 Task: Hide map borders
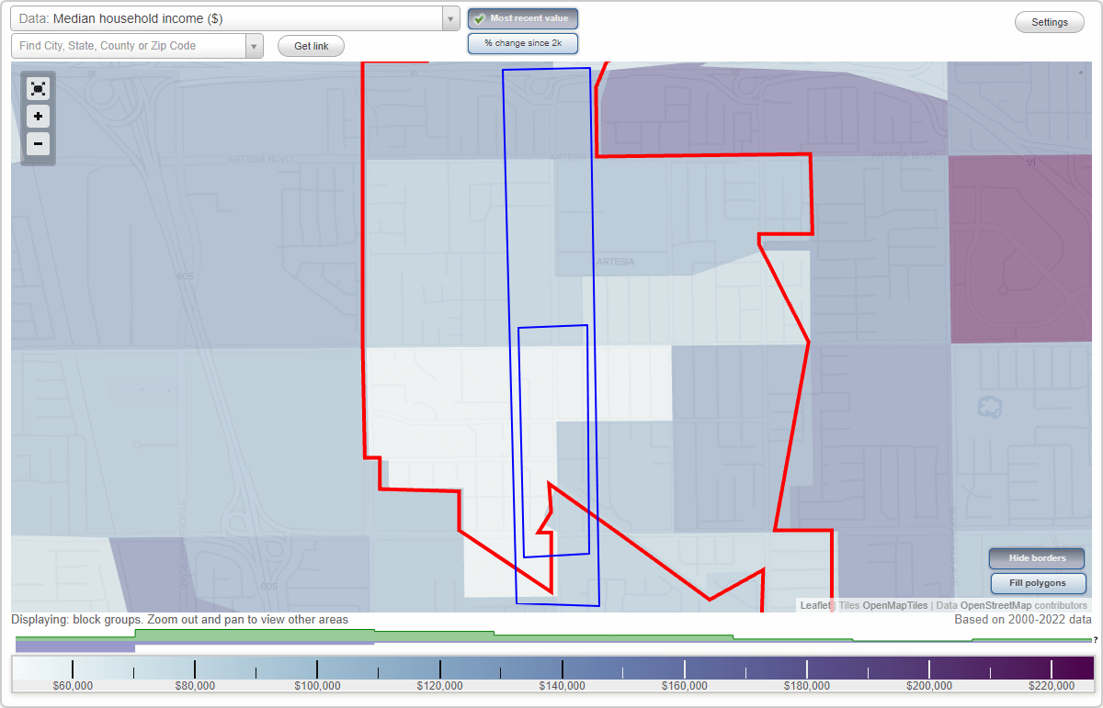pos(1036,558)
